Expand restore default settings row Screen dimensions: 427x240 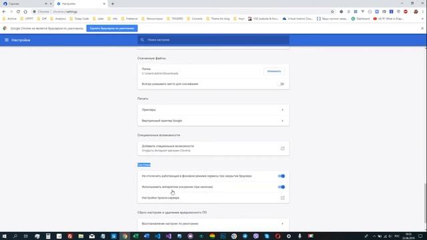(213, 224)
